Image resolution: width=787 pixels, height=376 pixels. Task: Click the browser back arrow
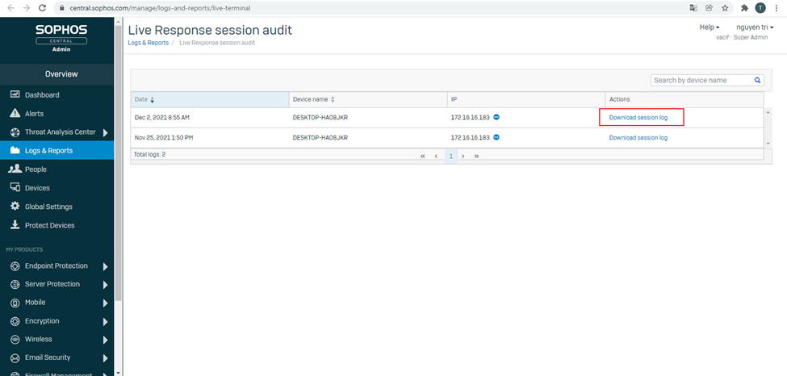pyautogui.click(x=10, y=8)
